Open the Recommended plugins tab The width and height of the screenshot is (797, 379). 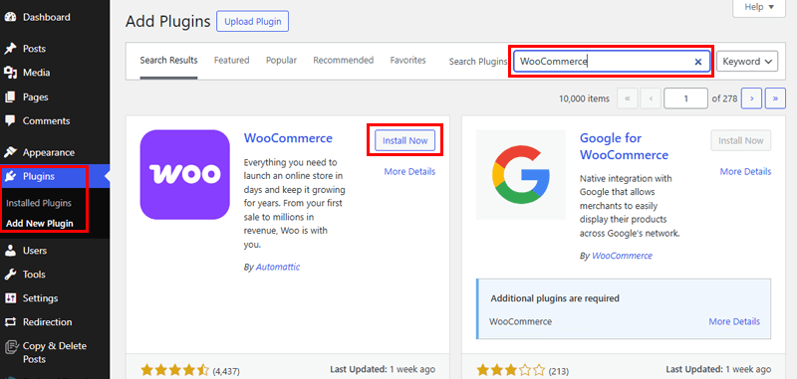[x=343, y=61]
